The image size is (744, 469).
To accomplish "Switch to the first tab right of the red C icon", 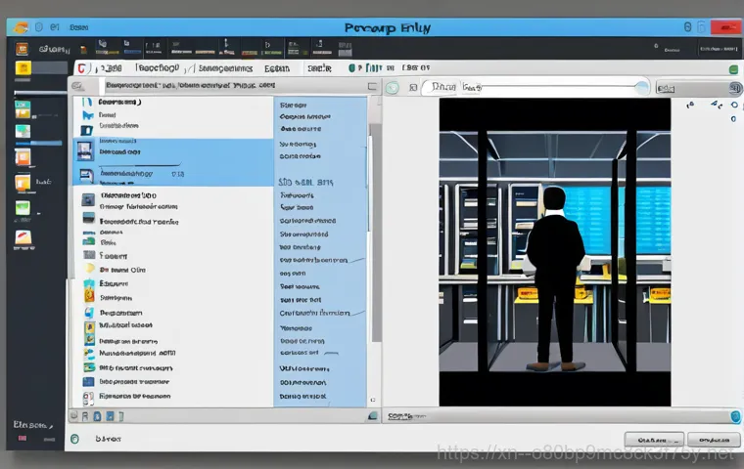I will pyautogui.click(x=110, y=68).
